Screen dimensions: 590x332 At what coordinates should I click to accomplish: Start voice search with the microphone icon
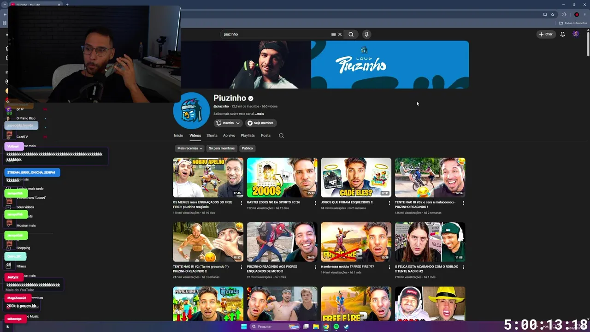[366, 34]
